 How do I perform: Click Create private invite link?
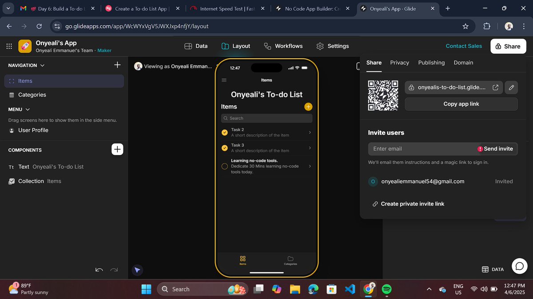pyautogui.click(x=408, y=204)
